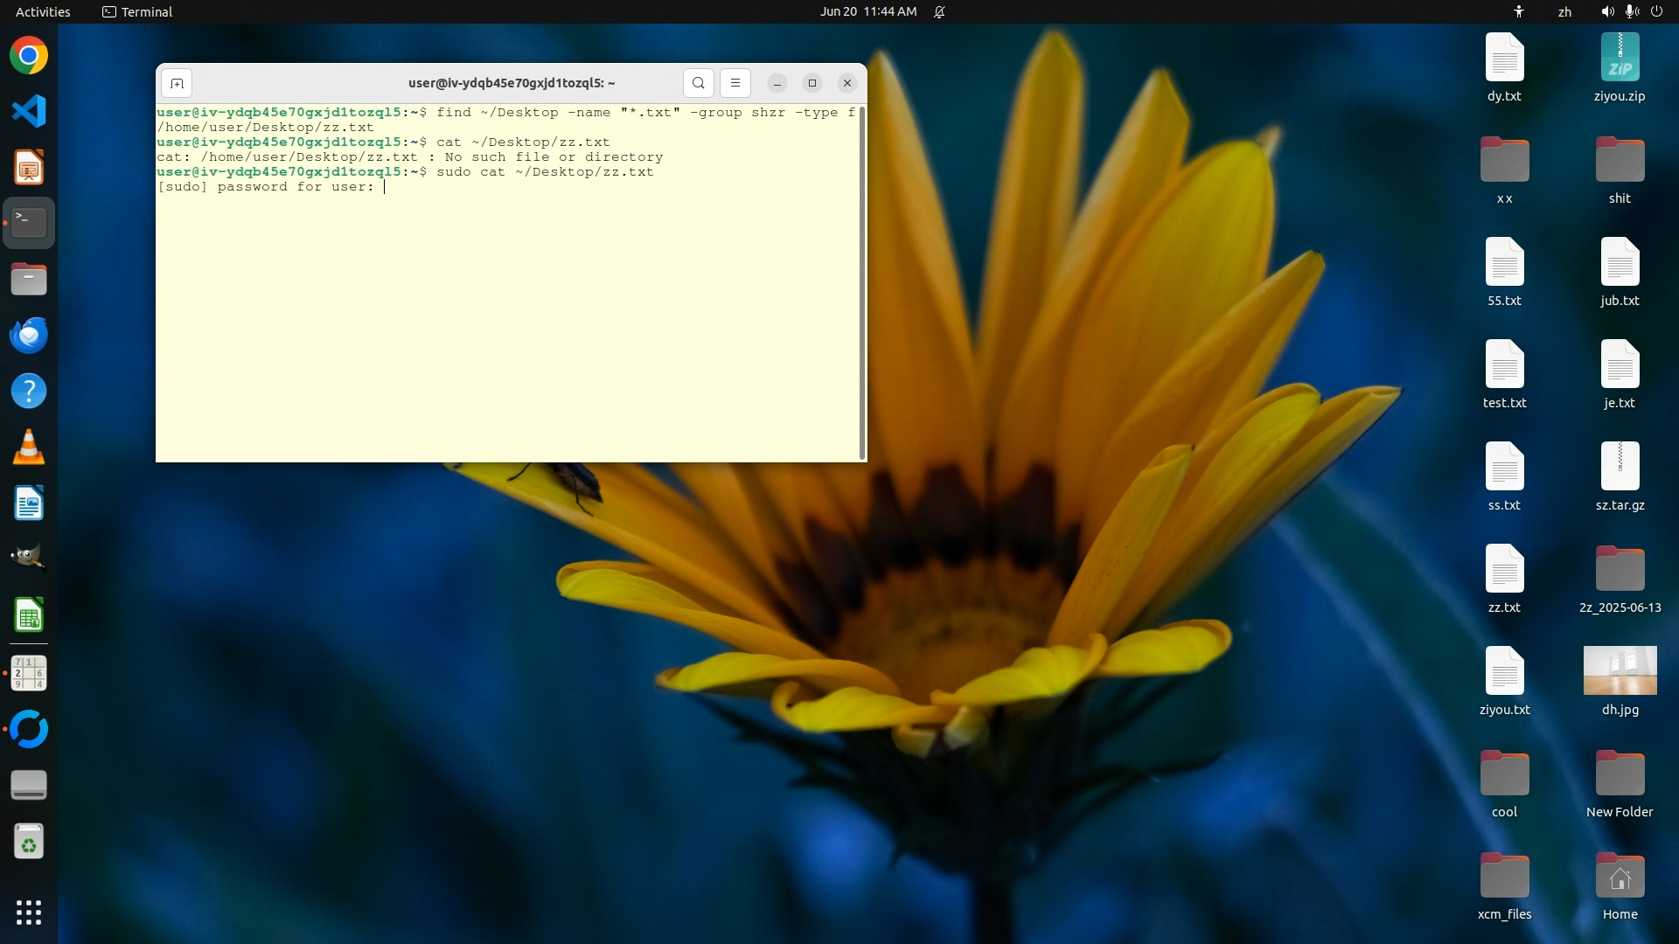The height and width of the screenshot is (944, 1679).
Task: Open Thunderbird mail from the dock
Action: 29,336
